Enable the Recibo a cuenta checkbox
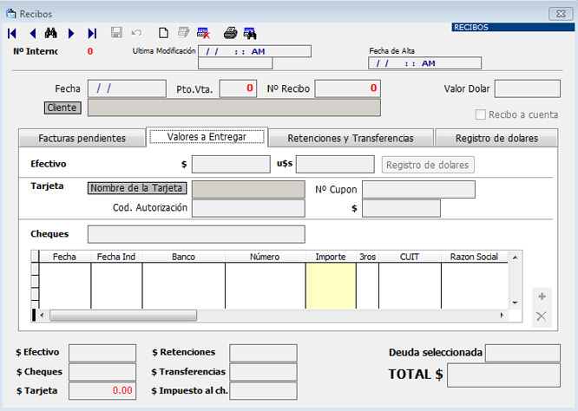The image size is (578, 411). [481, 114]
